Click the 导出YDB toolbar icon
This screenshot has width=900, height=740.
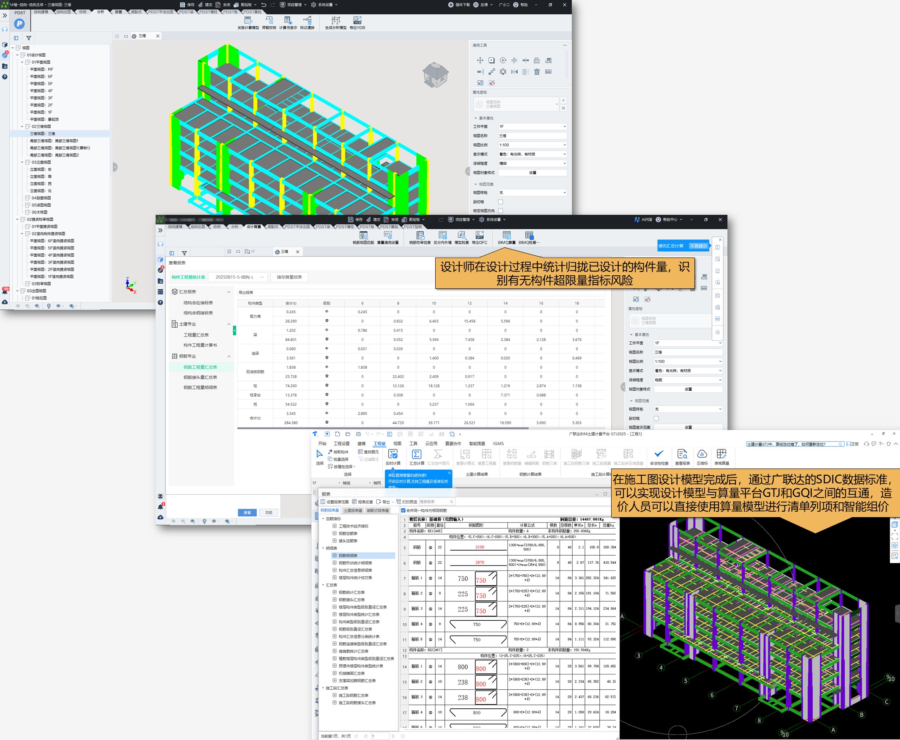point(357,21)
